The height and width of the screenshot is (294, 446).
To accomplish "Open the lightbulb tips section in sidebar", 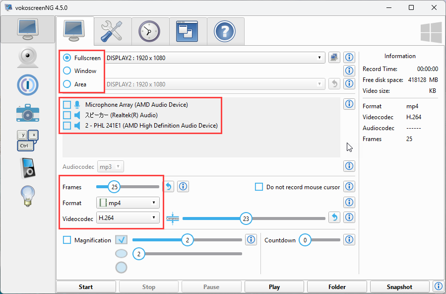I will (28, 196).
